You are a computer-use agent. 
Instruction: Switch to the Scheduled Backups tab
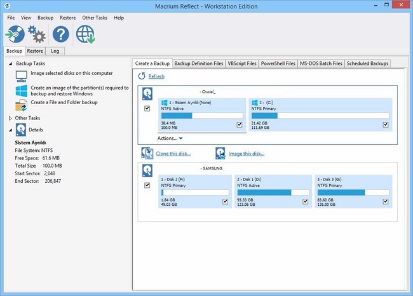(368, 64)
